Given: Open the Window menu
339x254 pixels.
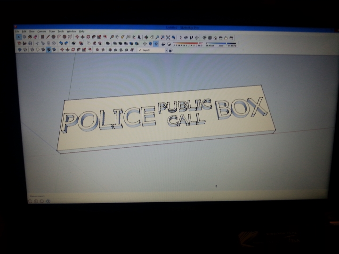Looking at the screenshot, I should point(72,32).
